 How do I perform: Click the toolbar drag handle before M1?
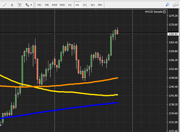35,5
